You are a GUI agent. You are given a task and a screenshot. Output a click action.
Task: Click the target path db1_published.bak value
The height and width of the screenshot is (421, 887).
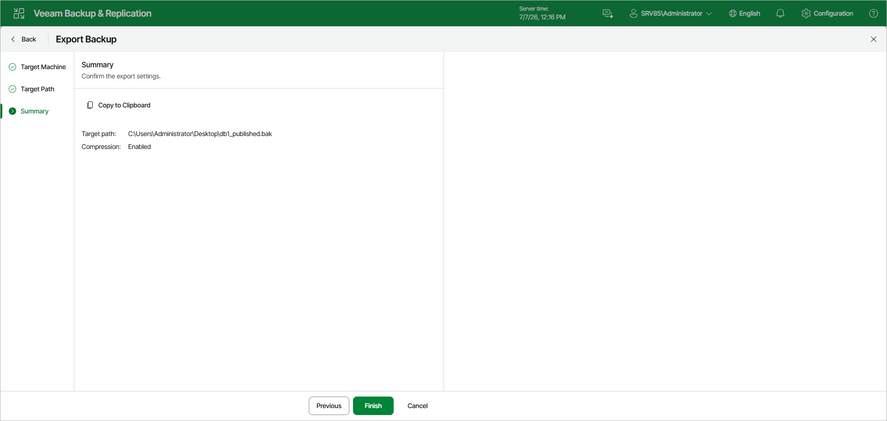[200, 134]
